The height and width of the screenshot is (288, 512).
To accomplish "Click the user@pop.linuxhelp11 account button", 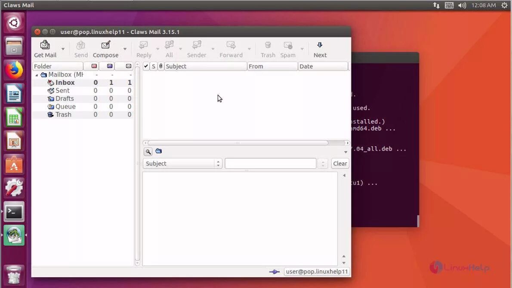I will (x=317, y=272).
